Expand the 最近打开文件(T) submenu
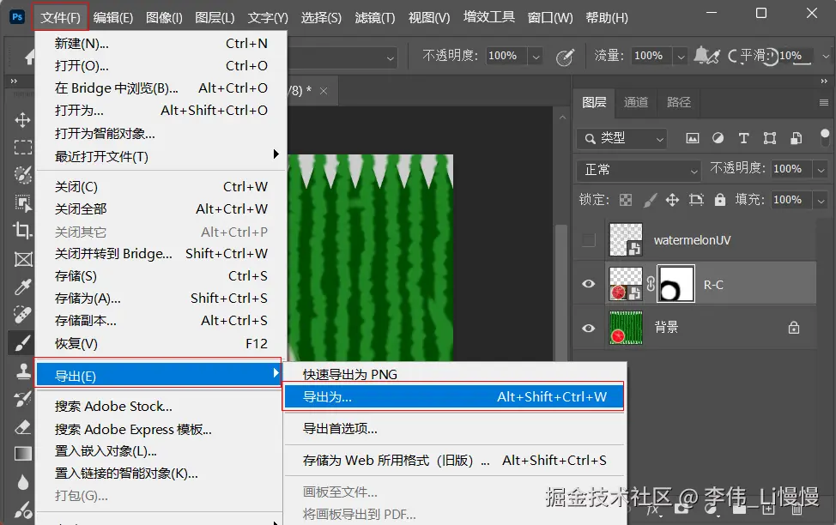This screenshot has height=525, width=836. (x=160, y=156)
